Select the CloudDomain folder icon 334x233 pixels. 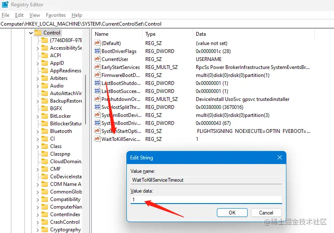point(45,161)
